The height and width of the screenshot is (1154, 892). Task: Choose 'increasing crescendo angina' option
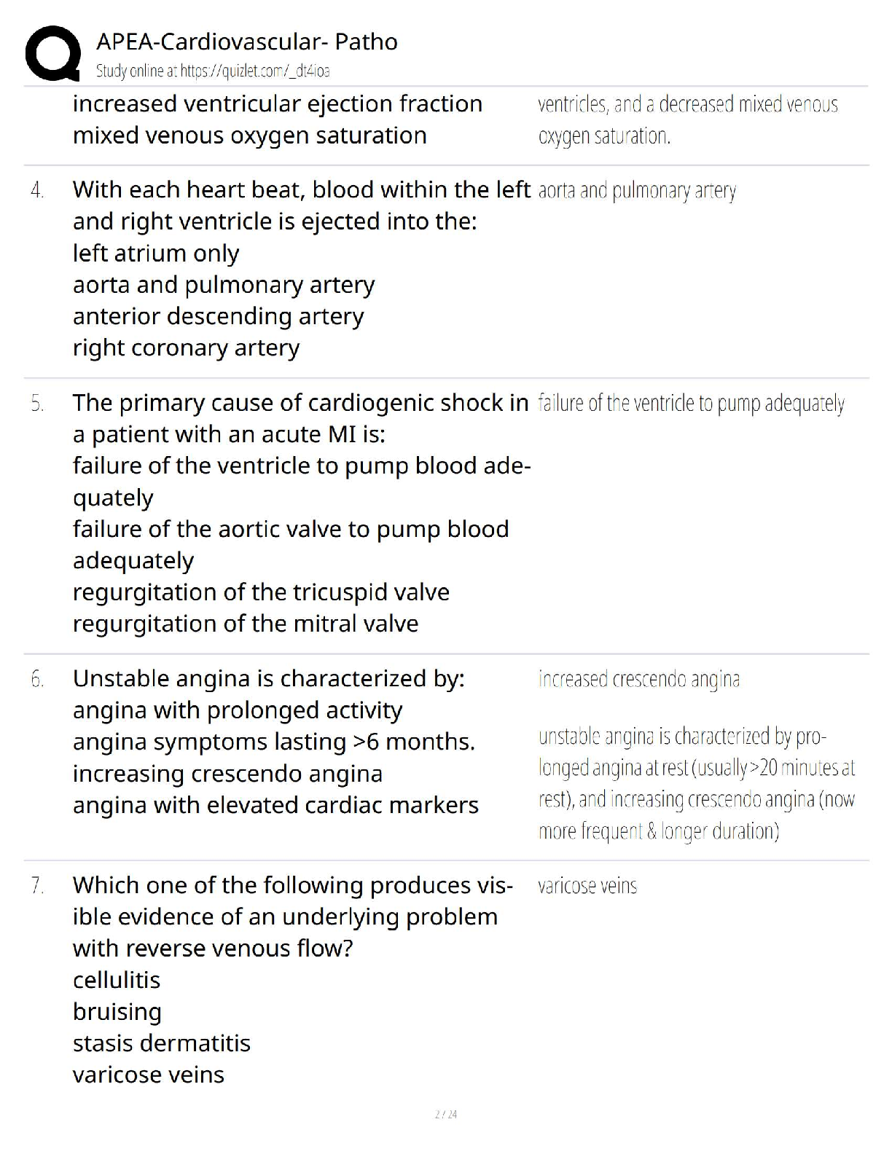[227, 773]
